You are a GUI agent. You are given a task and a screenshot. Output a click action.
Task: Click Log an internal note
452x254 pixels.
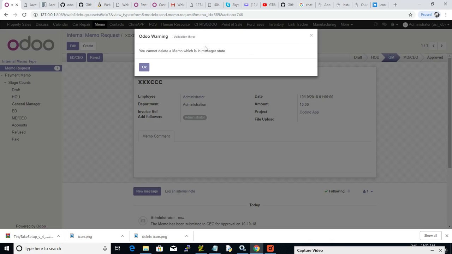click(180, 191)
